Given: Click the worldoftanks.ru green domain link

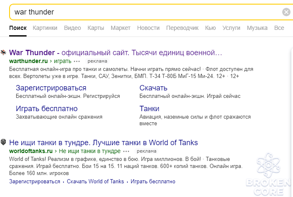Looking at the screenshot, I should click(x=31, y=151).
